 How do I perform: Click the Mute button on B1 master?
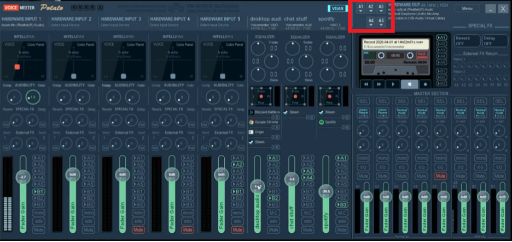460,176
